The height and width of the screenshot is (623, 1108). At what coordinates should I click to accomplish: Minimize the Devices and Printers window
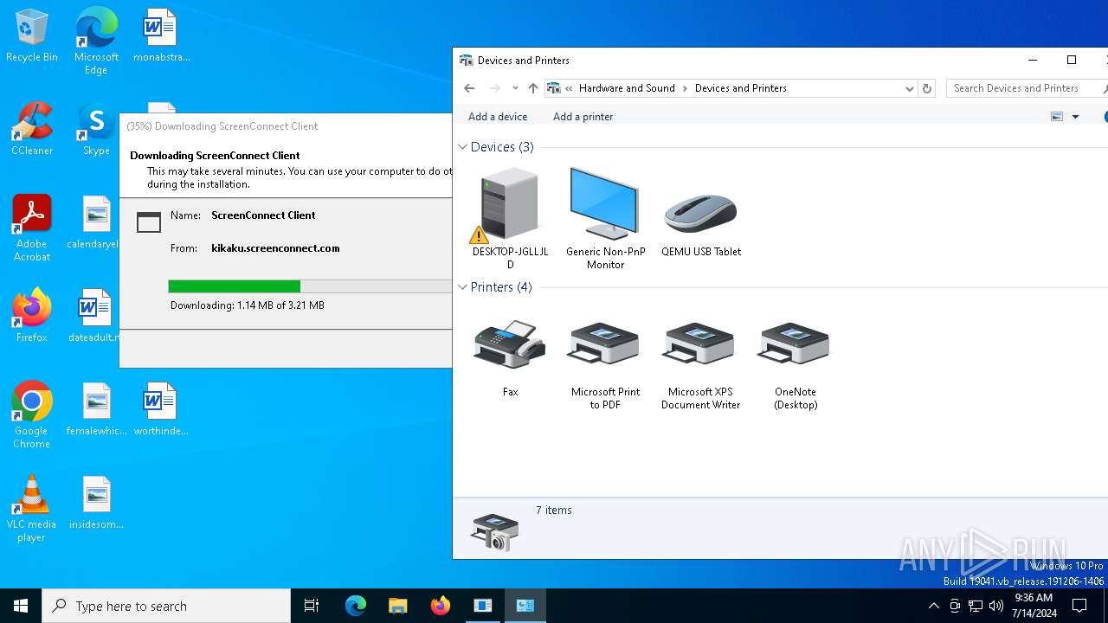pos(1033,61)
